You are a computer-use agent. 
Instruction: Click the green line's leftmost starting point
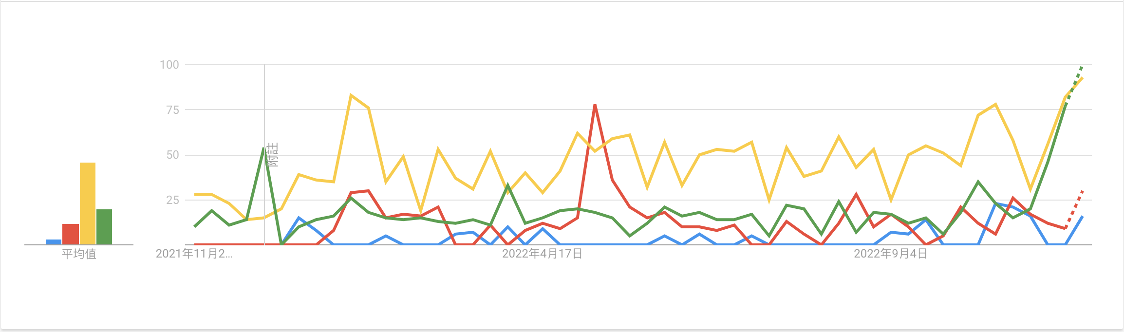[x=195, y=226]
